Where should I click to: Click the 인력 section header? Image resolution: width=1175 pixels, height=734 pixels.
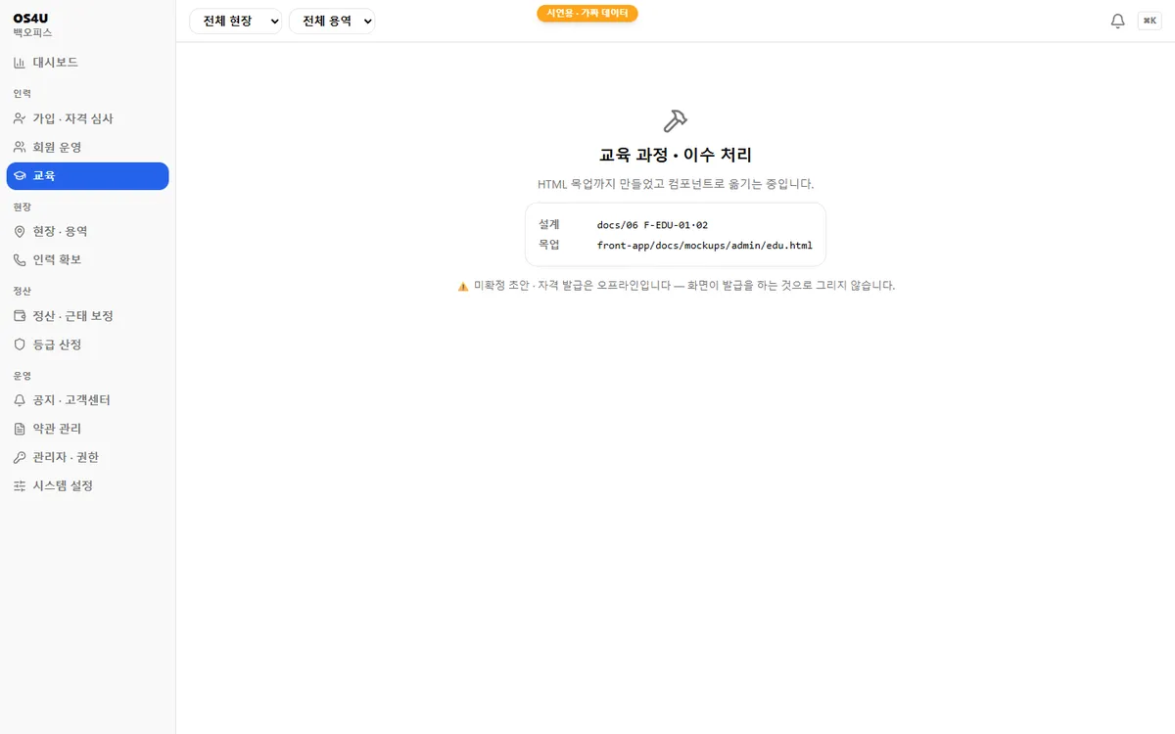22,94
